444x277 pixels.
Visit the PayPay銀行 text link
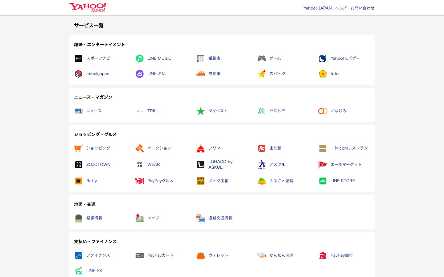pos(342,255)
